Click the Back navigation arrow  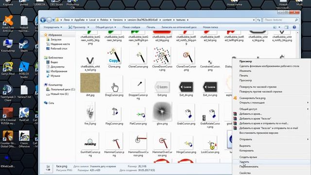[43, 20]
